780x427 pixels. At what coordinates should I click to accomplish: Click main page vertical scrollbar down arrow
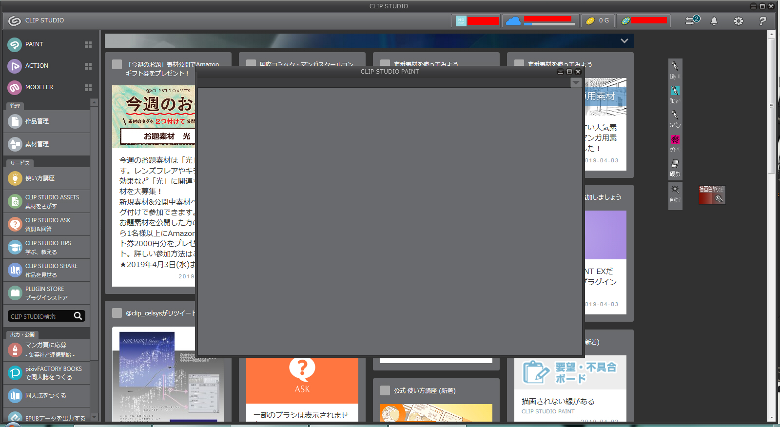click(771, 418)
